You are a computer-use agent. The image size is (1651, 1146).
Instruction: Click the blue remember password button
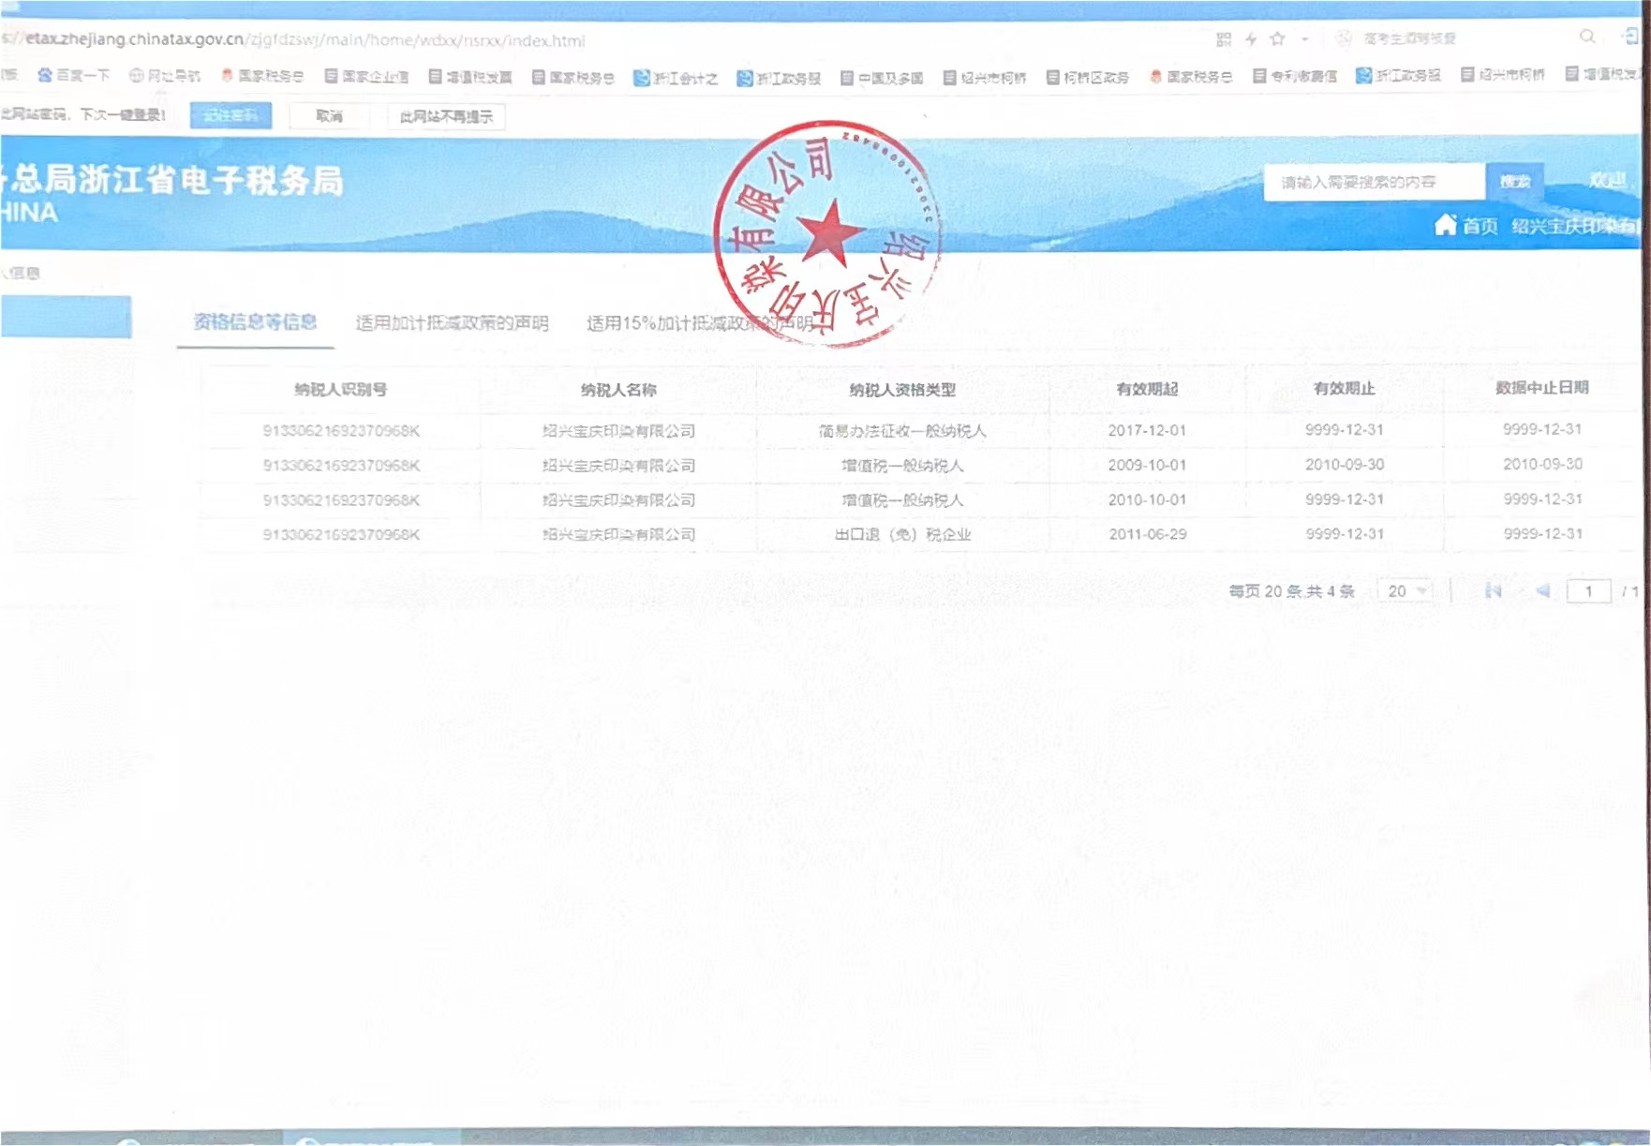[231, 115]
